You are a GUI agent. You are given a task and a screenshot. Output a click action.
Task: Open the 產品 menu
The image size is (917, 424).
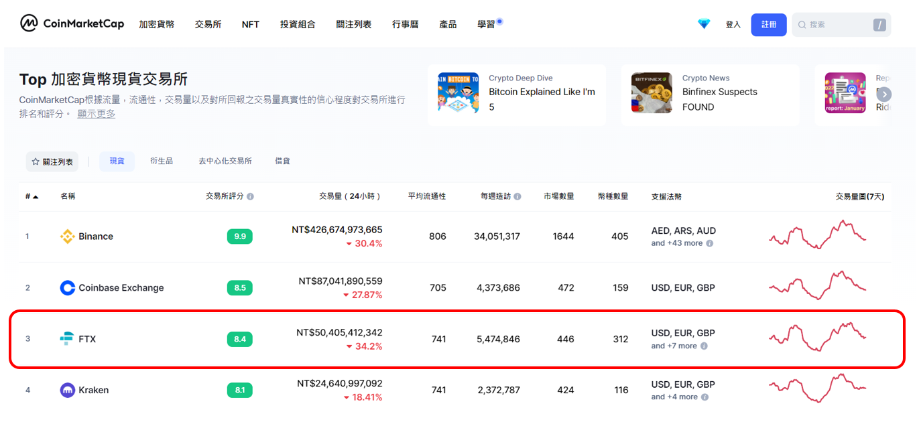coord(448,24)
